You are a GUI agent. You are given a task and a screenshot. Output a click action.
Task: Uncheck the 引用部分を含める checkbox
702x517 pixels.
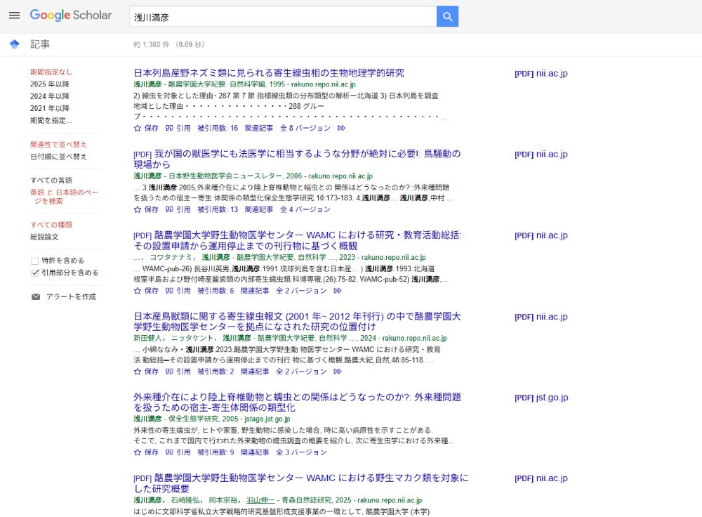35,273
